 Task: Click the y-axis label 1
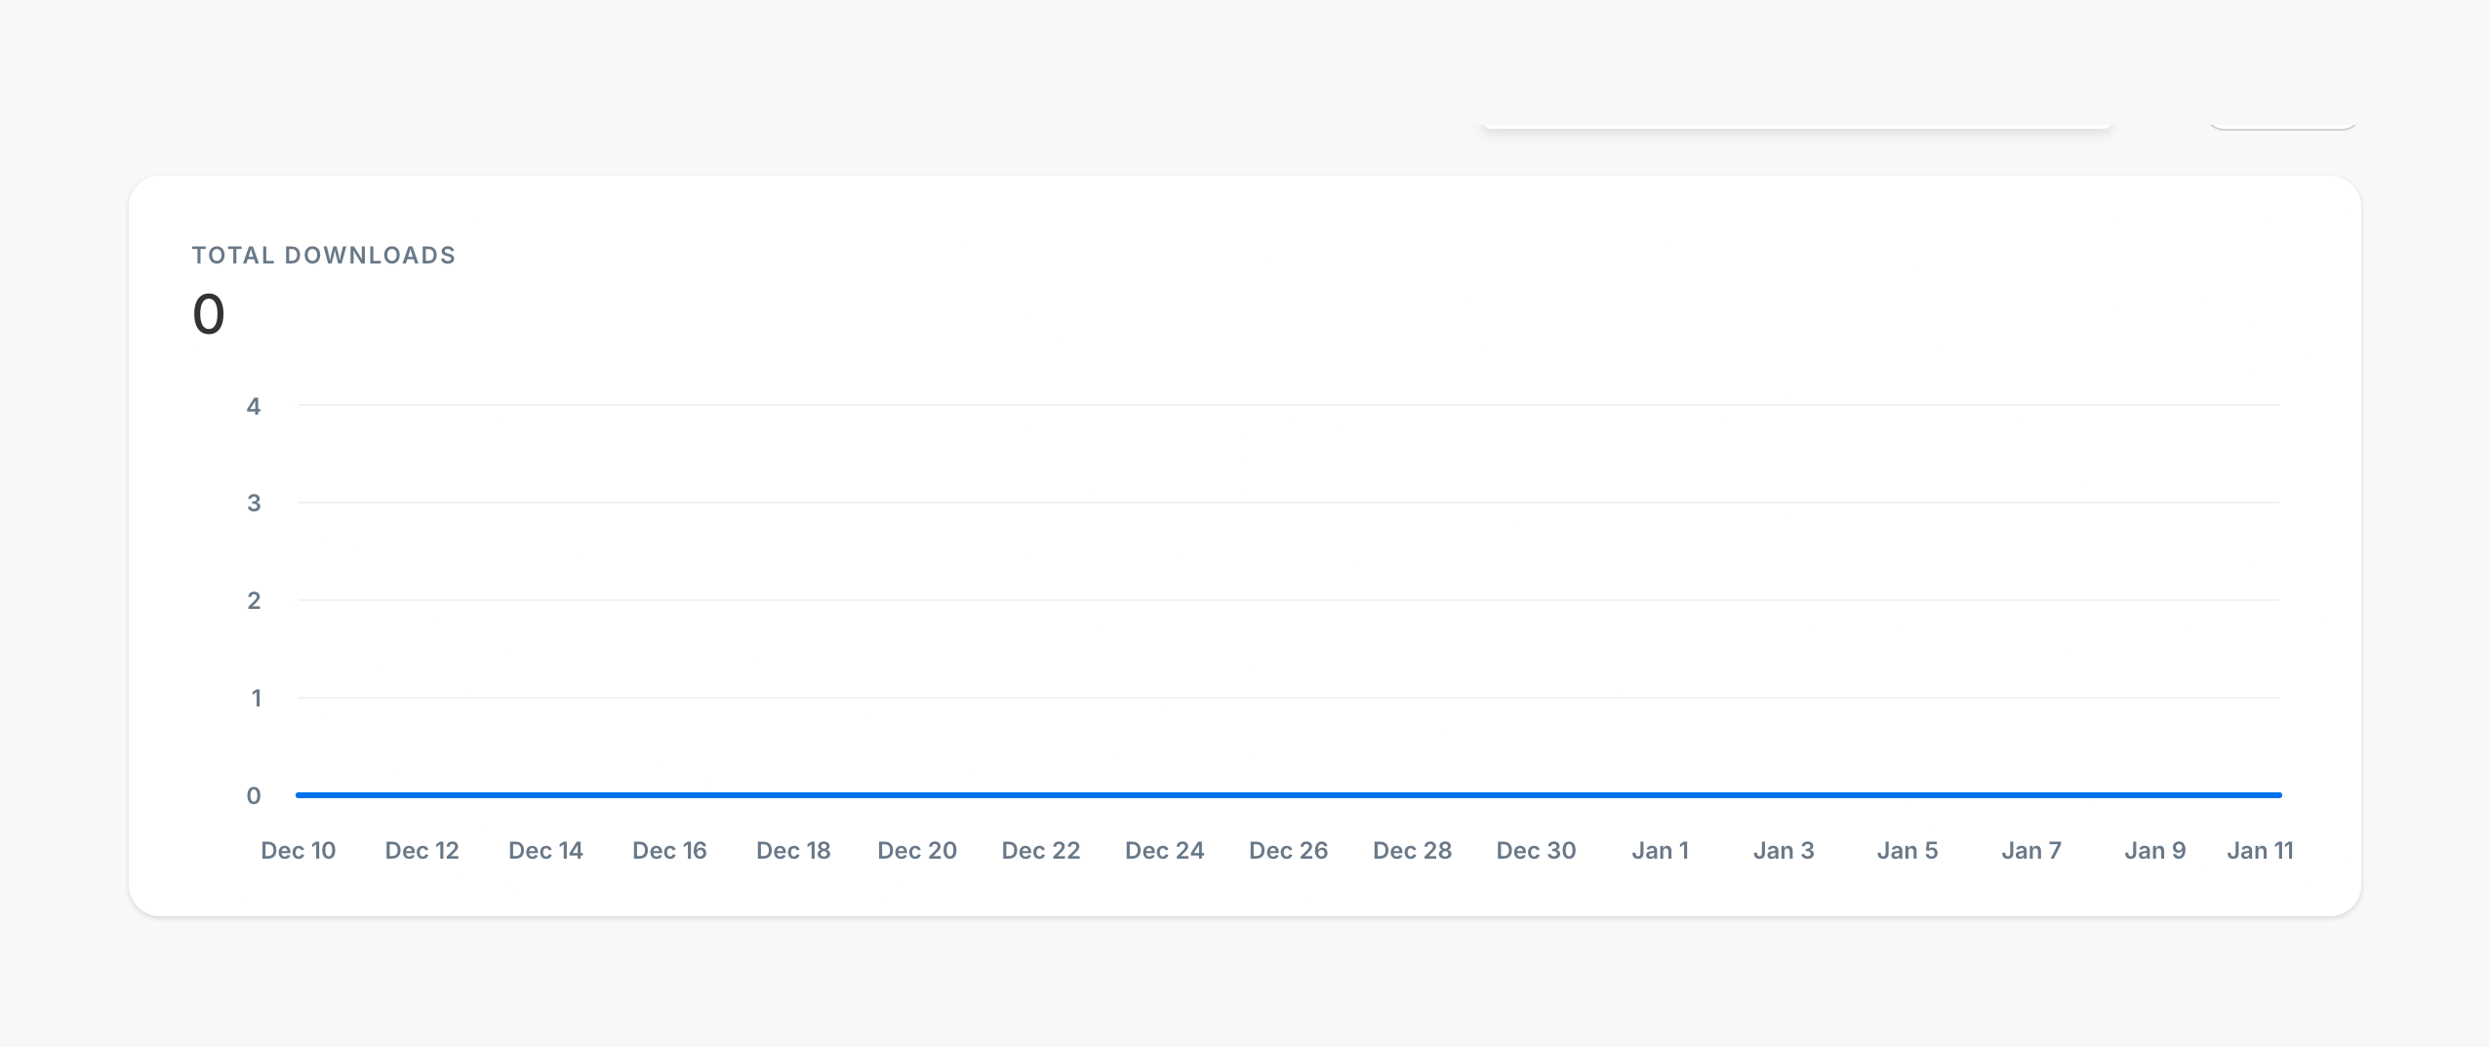[256, 699]
